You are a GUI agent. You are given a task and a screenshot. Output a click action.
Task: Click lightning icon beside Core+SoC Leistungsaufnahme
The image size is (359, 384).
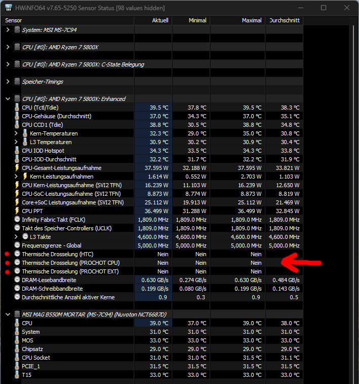pos(17,202)
